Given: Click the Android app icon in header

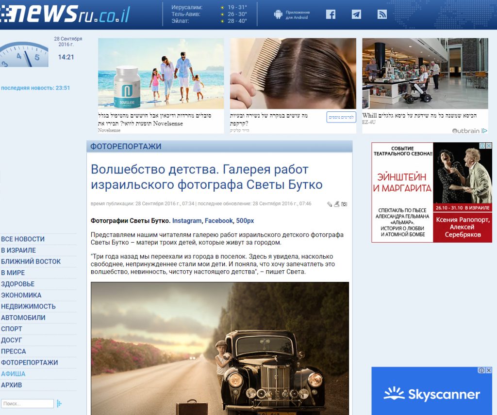Looking at the screenshot, I should coord(278,15).
